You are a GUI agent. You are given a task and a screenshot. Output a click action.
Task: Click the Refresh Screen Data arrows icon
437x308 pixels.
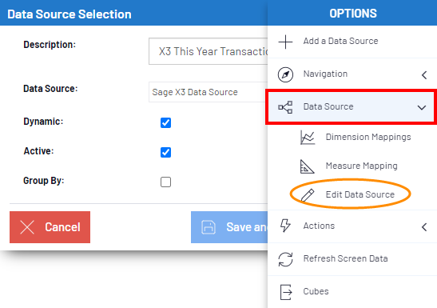tap(285, 259)
